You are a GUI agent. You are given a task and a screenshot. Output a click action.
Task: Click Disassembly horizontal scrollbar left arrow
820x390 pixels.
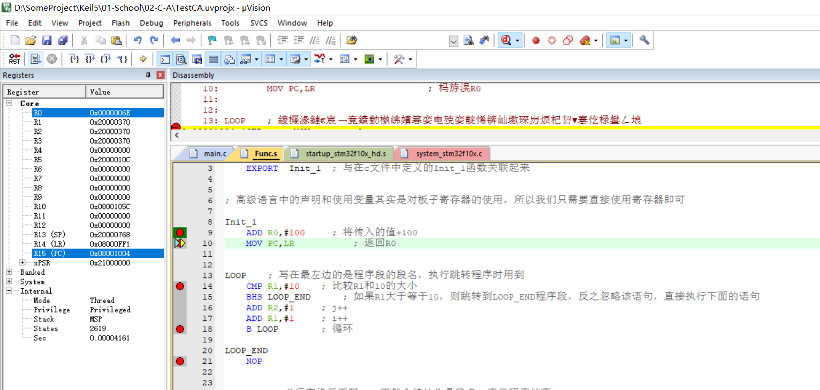(176, 136)
